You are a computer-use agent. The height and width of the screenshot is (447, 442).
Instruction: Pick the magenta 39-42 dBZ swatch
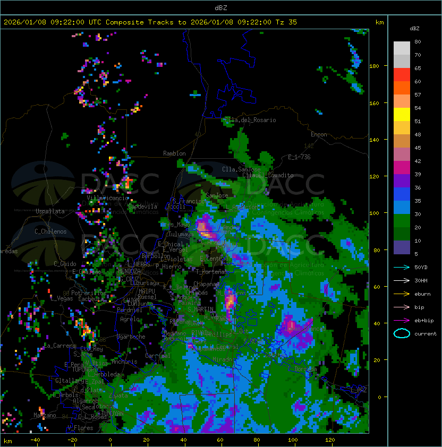pos(402,168)
